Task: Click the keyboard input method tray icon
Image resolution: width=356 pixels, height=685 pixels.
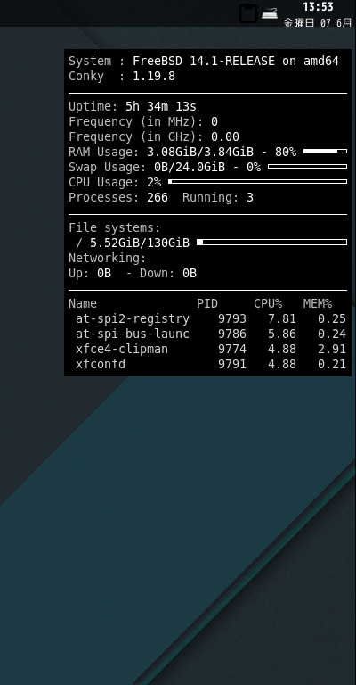Action: tap(270, 13)
